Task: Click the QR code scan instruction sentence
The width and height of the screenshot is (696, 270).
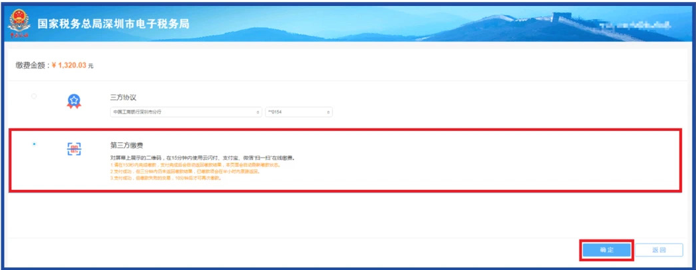Action: coord(202,158)
